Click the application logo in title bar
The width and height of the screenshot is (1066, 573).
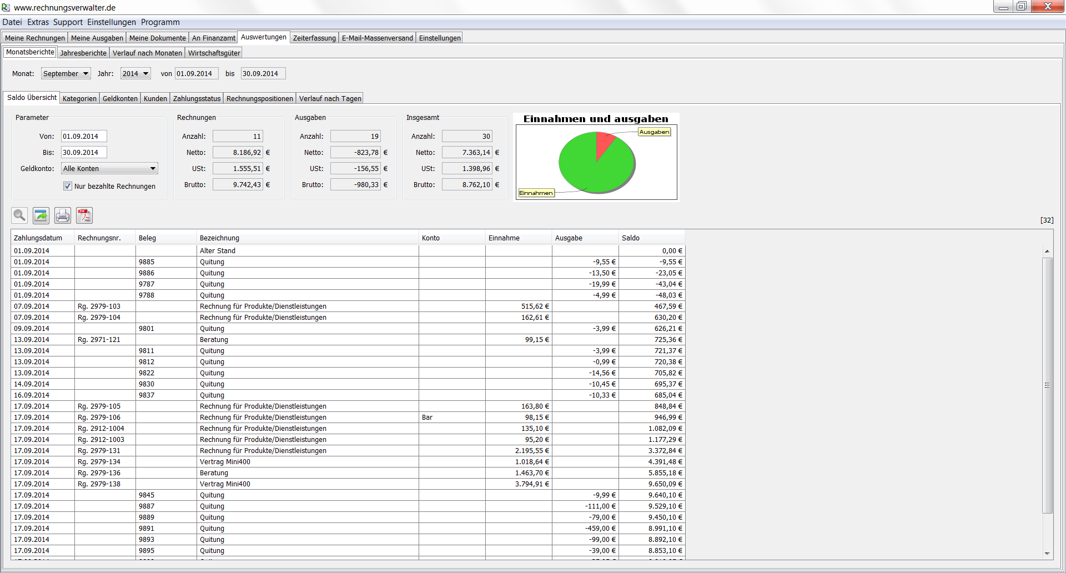point(6,7)
